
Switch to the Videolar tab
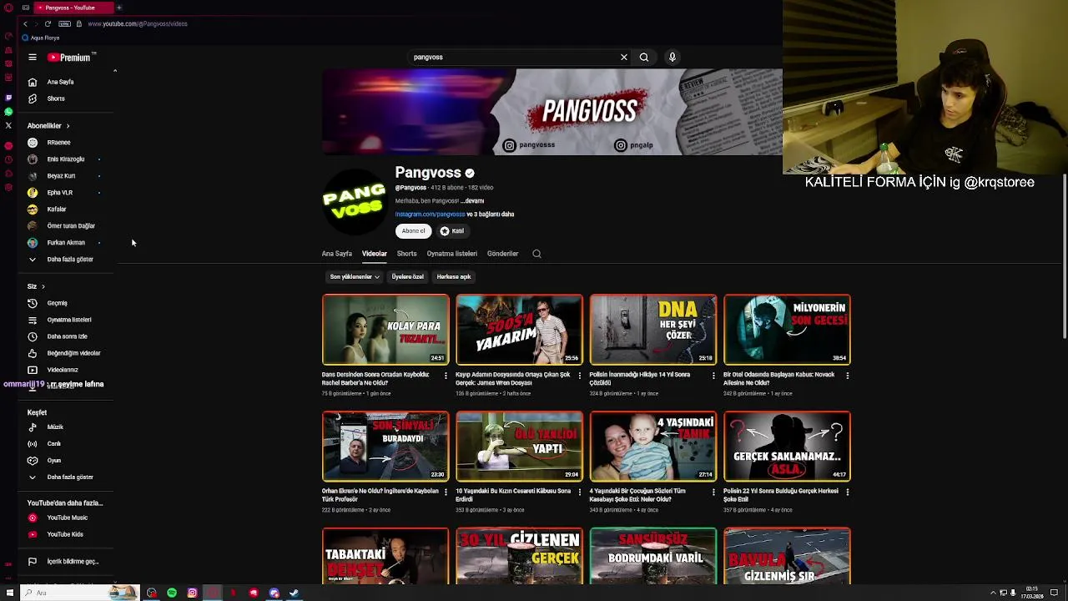pos(374,254)
